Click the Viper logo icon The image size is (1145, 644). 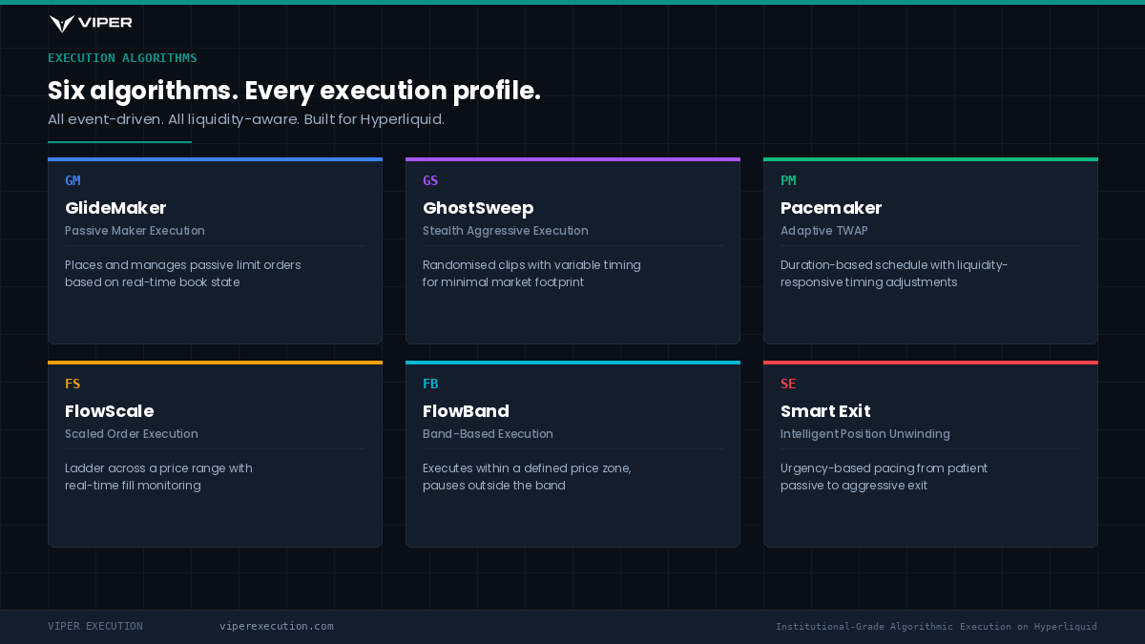pyautogui.click(x=62, y=24)
